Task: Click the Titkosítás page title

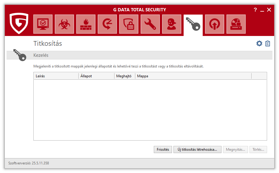Action: [48, 43]
